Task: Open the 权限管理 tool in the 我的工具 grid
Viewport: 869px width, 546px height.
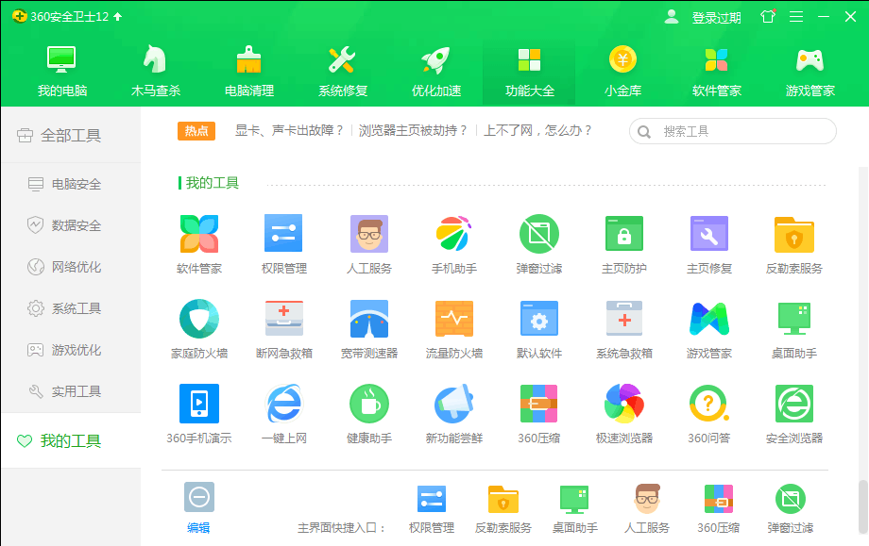Action: (283, 234)
